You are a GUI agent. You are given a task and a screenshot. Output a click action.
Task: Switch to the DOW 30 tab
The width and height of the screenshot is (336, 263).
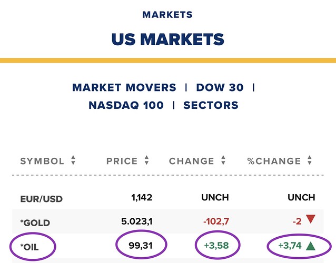point(220,87)
